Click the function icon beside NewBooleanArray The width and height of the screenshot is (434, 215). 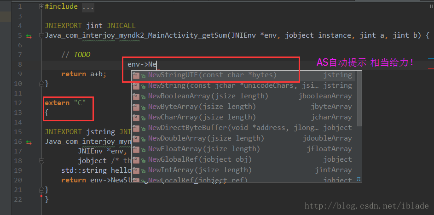136,96
